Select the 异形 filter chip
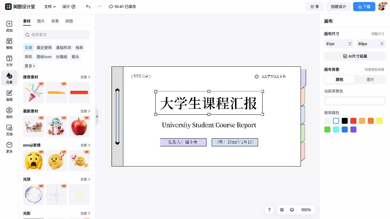 coord(28,57)
